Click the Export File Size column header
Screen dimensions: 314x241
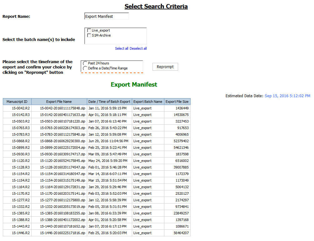coord(177,102)
